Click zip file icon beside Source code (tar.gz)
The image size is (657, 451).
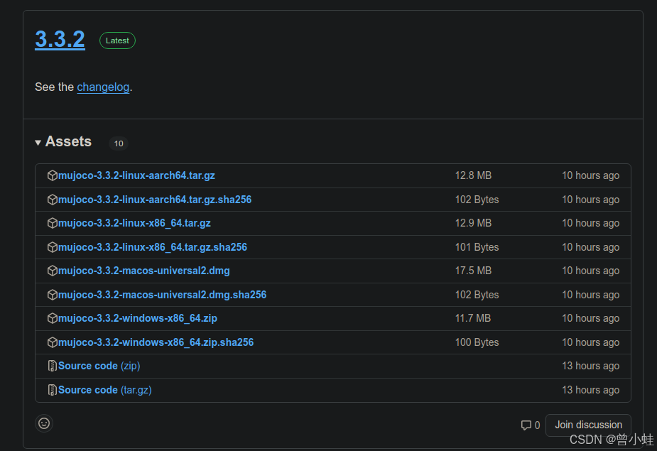(x=53, y=390)
